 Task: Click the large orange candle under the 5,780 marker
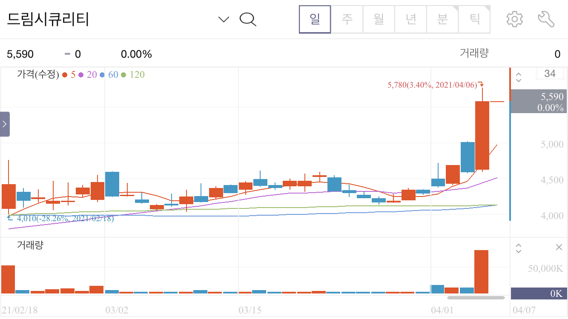coord(482,135)
